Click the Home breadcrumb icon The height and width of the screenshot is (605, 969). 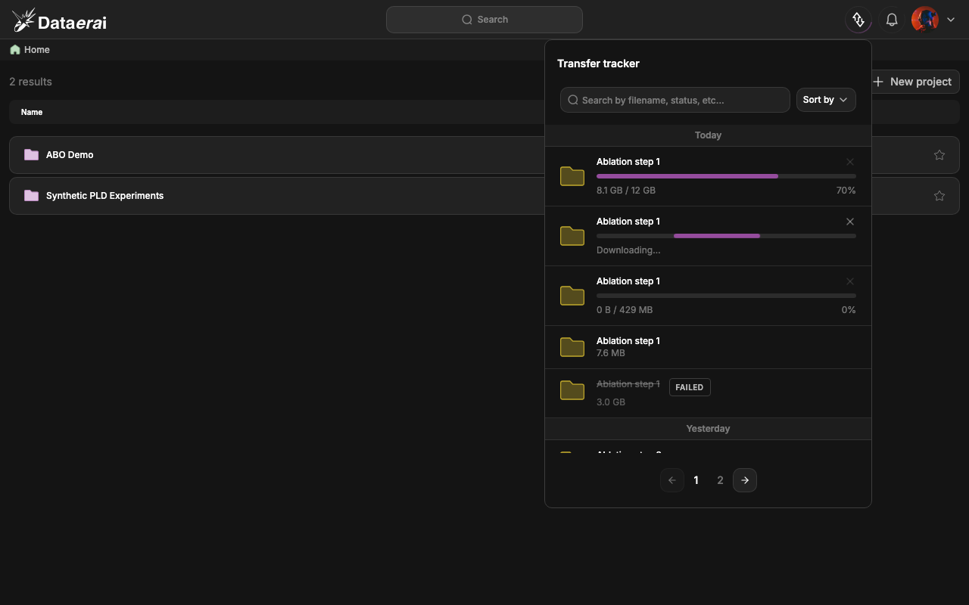tap(15, 50)
